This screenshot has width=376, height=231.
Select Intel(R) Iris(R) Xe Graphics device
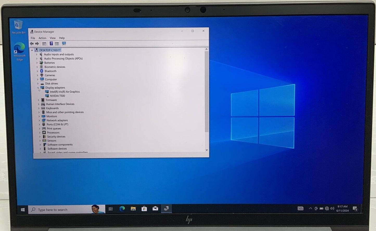[x=65, y=92]
